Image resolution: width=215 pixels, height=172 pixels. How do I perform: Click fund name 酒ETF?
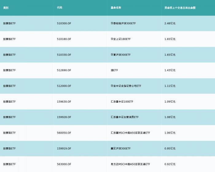click(114, 70)
